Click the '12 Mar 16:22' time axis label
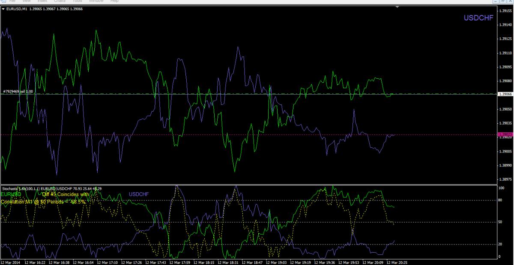This screenshot has width=514, height=265. [34, 262]
